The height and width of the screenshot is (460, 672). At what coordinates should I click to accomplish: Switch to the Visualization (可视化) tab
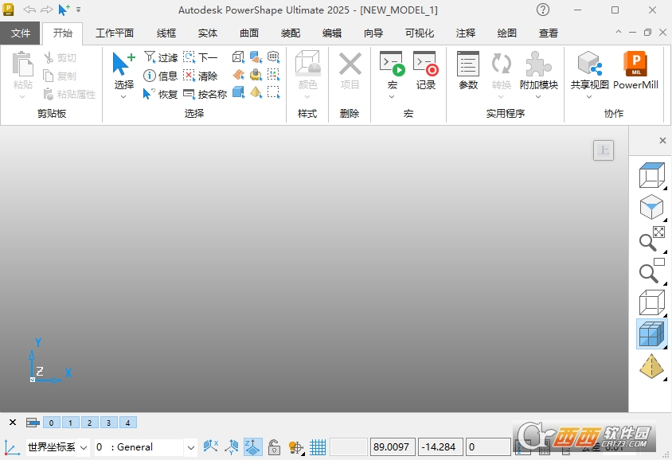pos(419,33)
